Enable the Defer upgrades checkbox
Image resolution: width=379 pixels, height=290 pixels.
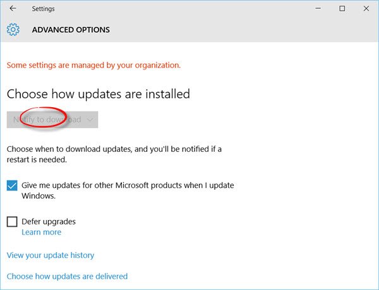12,221
